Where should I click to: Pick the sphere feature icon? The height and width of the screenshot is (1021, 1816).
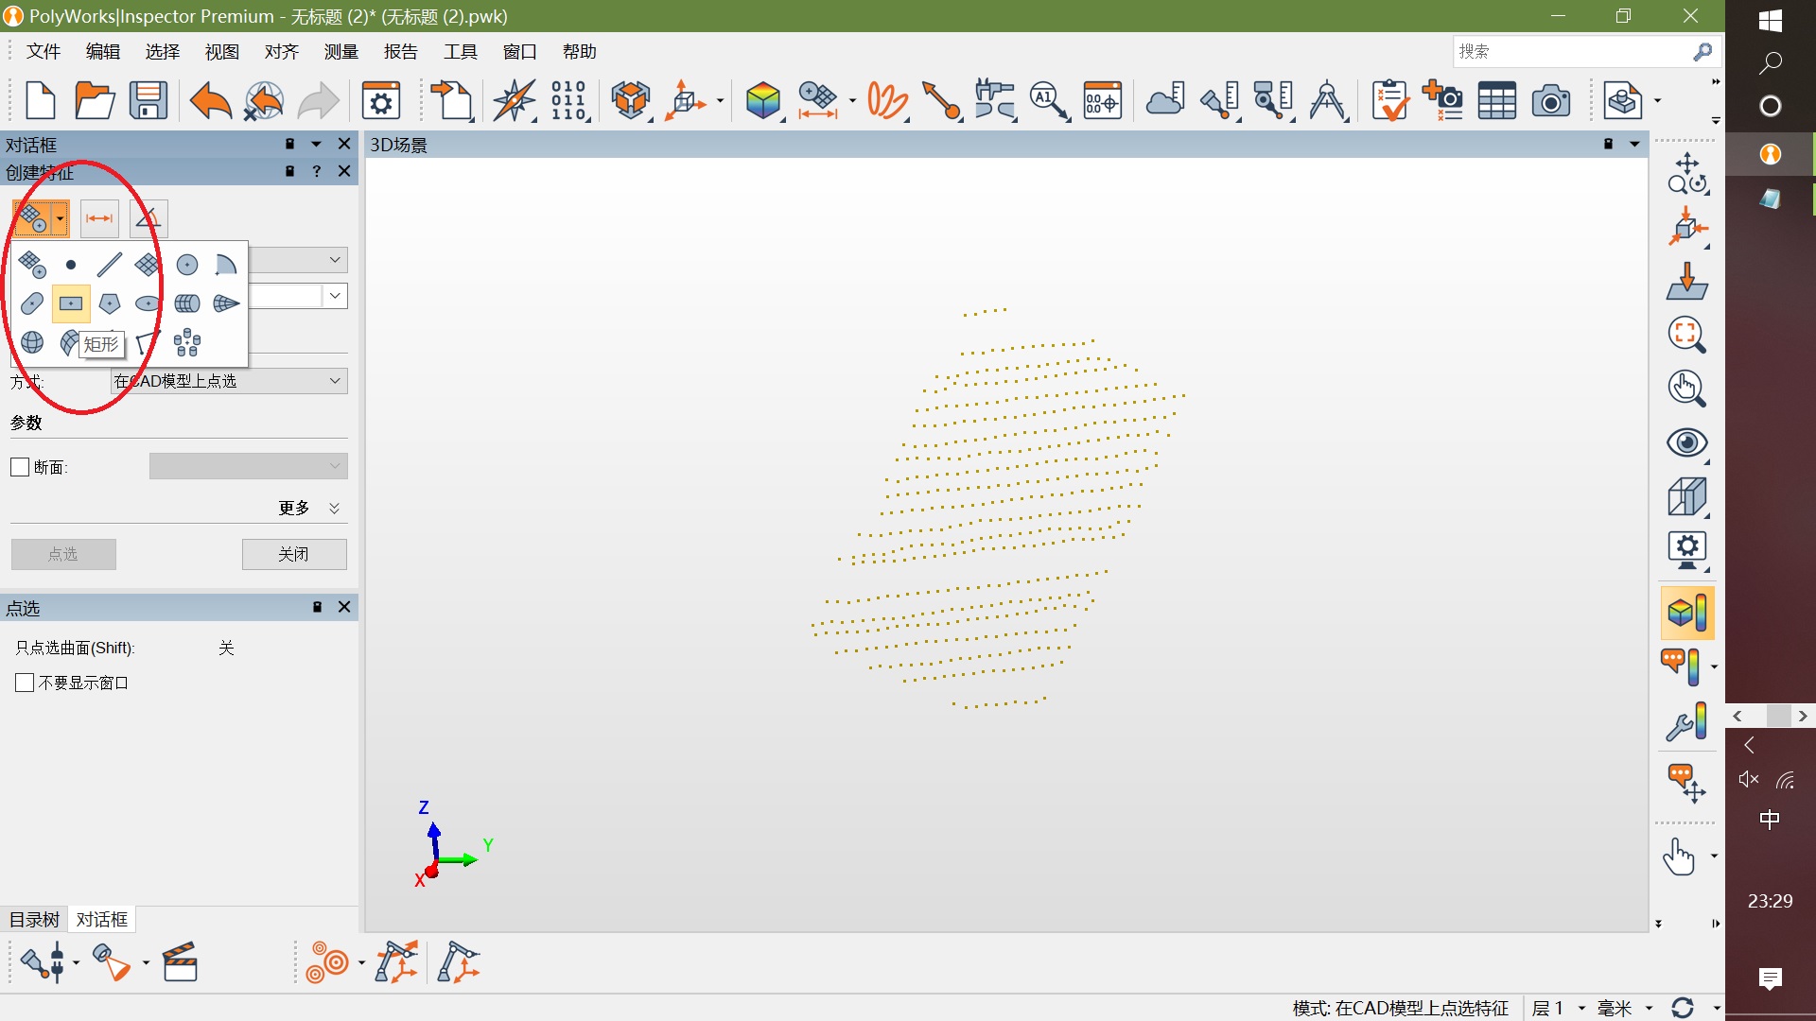pyautogui.click(x=32, y=342)
